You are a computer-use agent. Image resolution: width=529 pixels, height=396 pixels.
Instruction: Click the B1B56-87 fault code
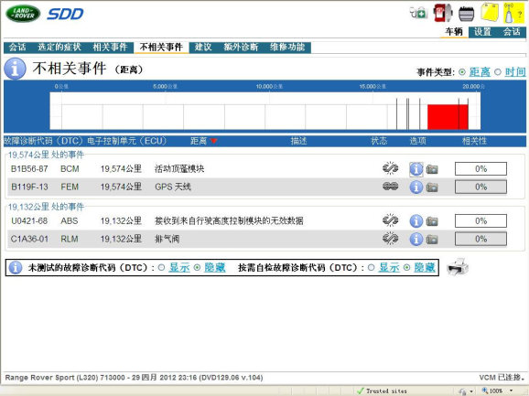point(29,169)
